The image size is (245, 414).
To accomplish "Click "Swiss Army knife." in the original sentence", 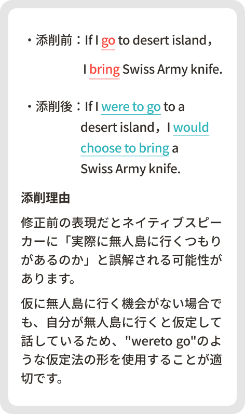I will 172,70.
